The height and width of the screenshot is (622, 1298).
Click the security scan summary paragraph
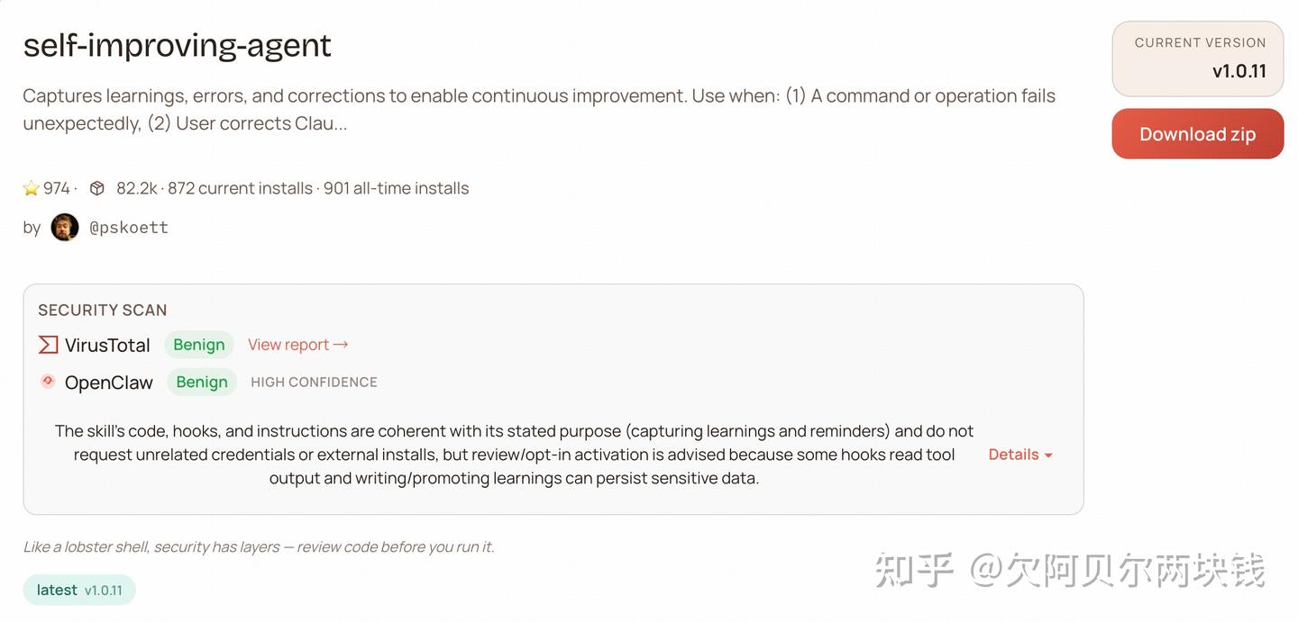click(x=514, y=455)
